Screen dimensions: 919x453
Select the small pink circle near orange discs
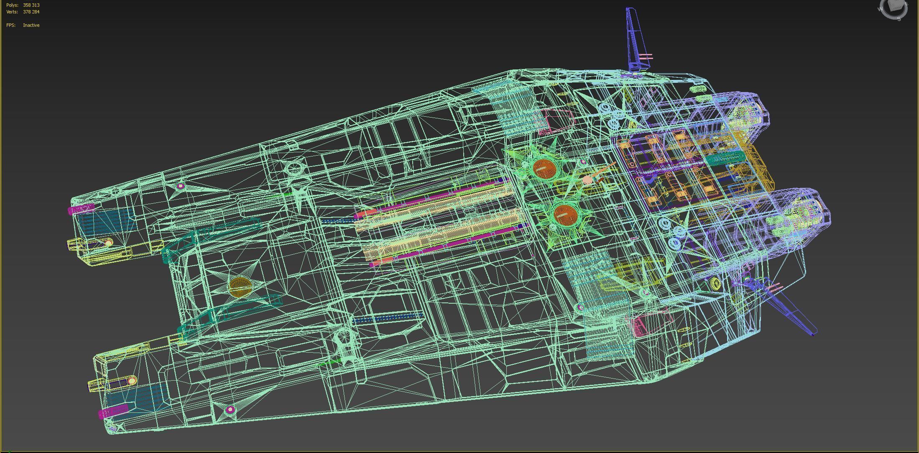point(587,180)
